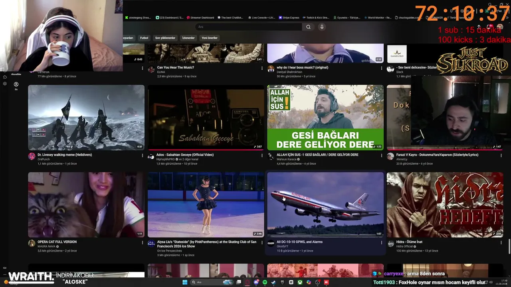The width and height of the screenshot is (511, 287).
Task: Open 'GloofyYT' channel name link
Action: tap(282, 246)
